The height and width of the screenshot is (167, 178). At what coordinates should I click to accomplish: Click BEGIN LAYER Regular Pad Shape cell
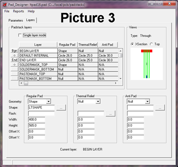click(68, 51)
